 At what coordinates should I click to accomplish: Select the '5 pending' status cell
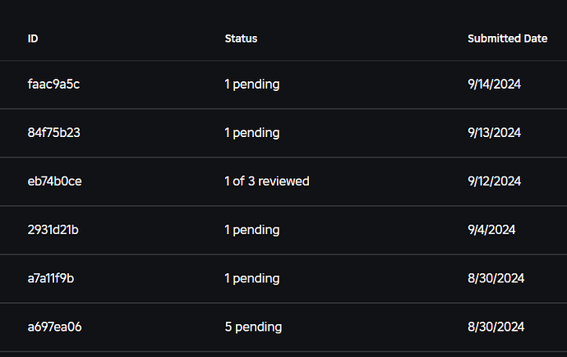coord(253,327)
